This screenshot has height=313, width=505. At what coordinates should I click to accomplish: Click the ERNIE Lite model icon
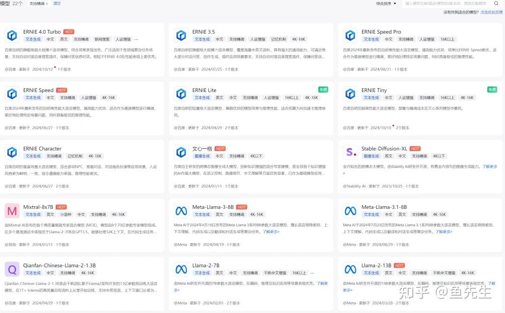click(181, 94)
